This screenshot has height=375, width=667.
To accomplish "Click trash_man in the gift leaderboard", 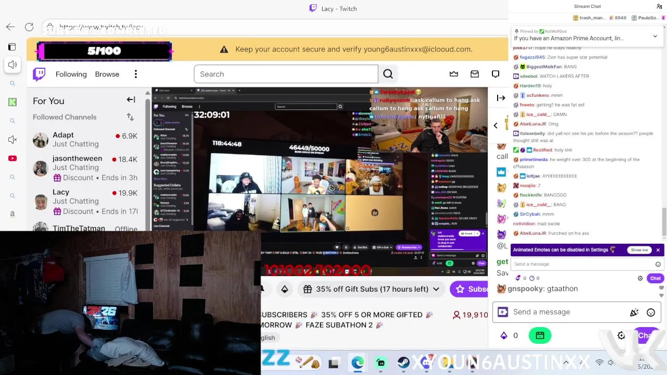I will coord(589,18).
